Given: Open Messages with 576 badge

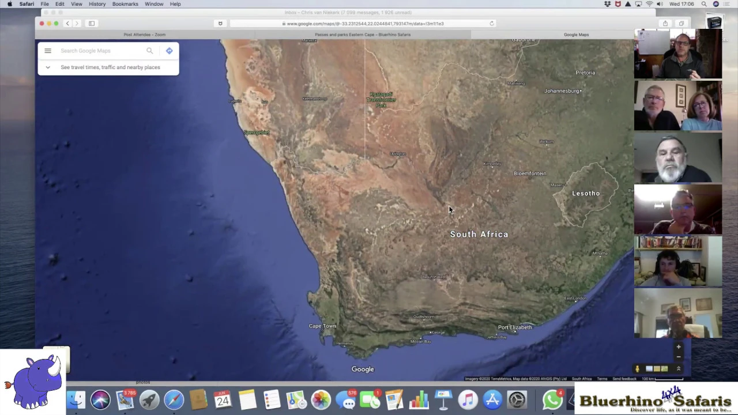Looking at the screenshot, I should click(x=346, y=400).
